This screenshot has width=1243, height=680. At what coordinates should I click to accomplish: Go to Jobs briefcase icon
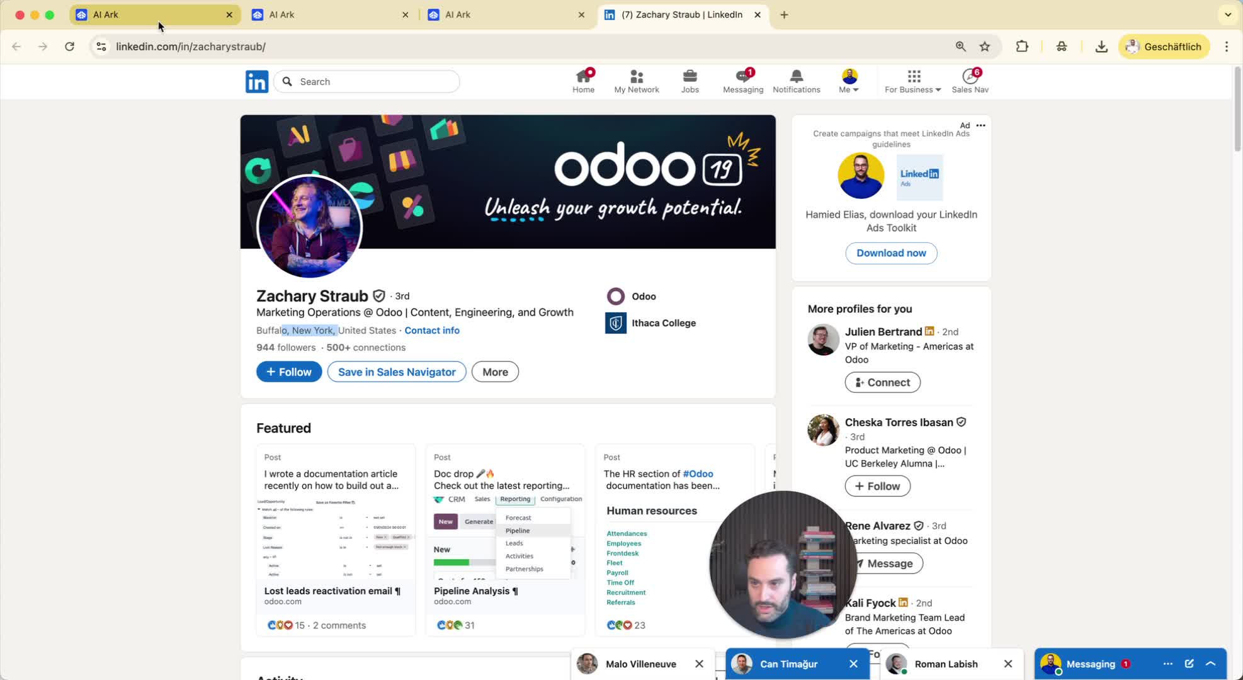pos(690,81)
